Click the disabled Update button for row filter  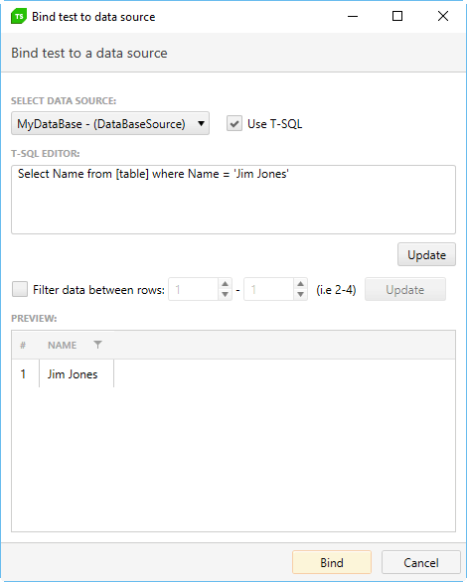click(x=405, y=289)
